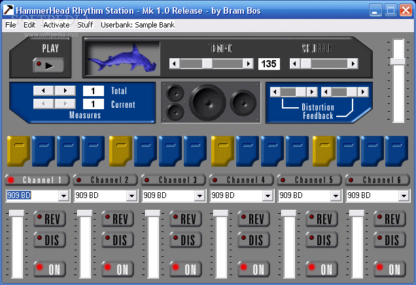416x285 pixels.
Task: Decrease shuffle with the left arrow
Action: pos(295,63)
